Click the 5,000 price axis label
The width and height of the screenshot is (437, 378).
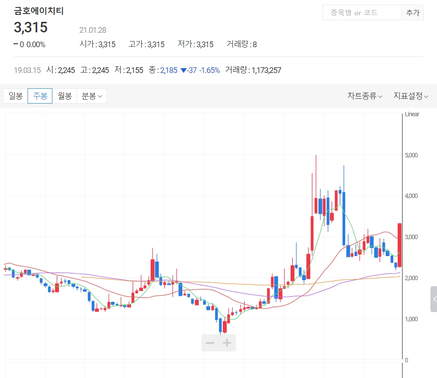[x=411, y=155]
